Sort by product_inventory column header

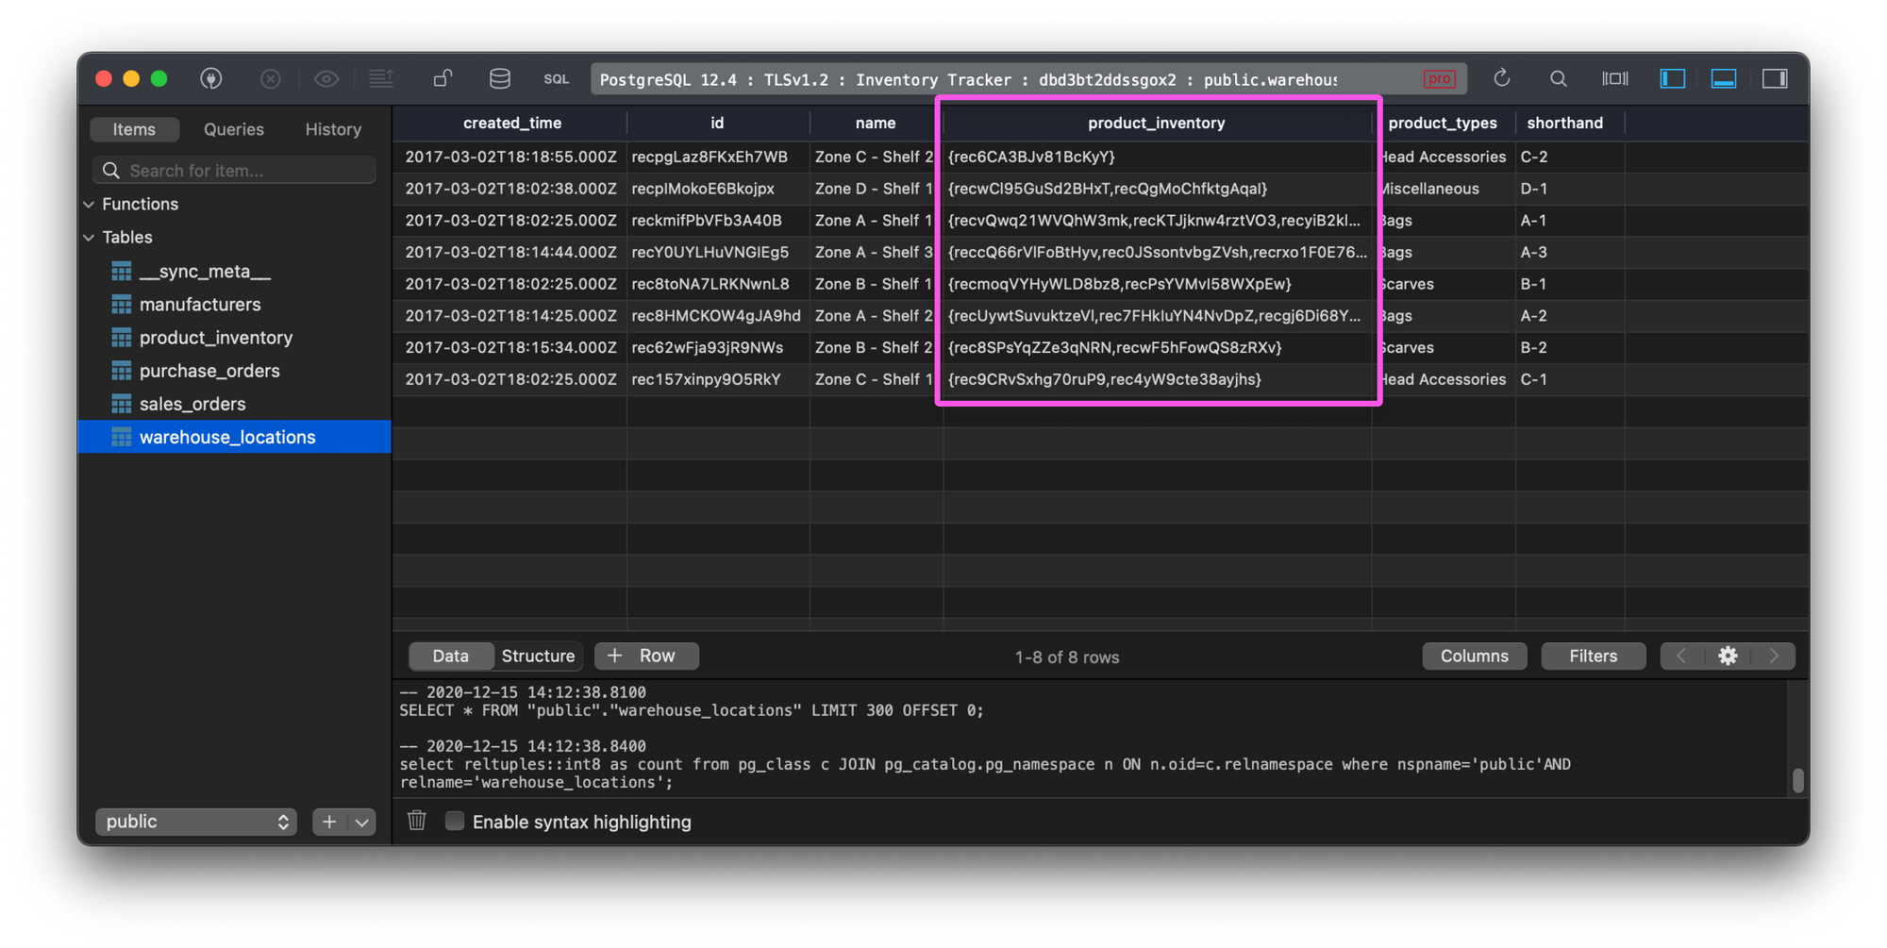point(1157,123)
